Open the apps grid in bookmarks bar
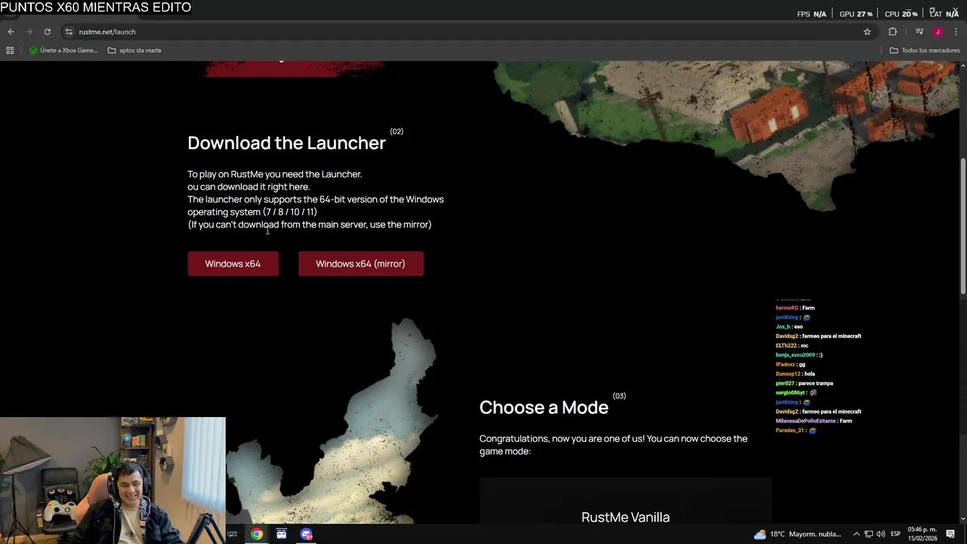 pos(10,51)
